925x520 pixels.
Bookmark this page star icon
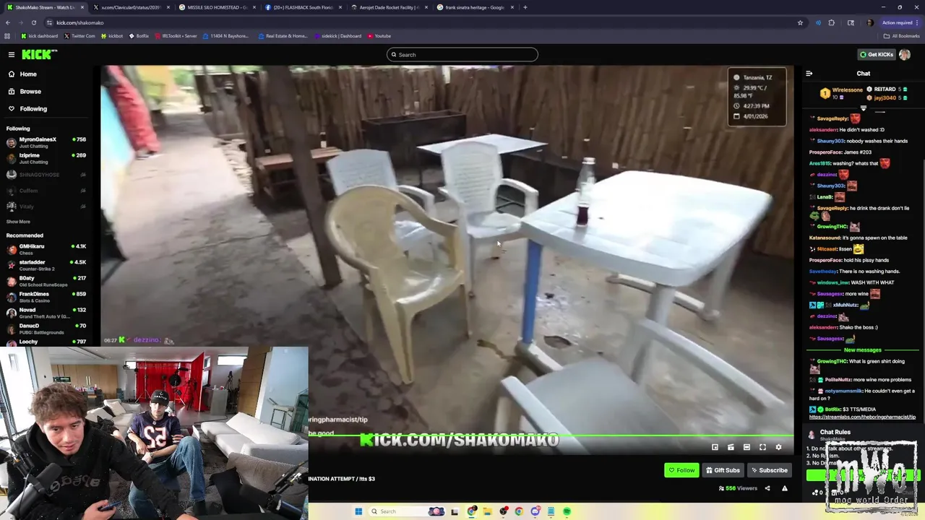tap(800, 22)
